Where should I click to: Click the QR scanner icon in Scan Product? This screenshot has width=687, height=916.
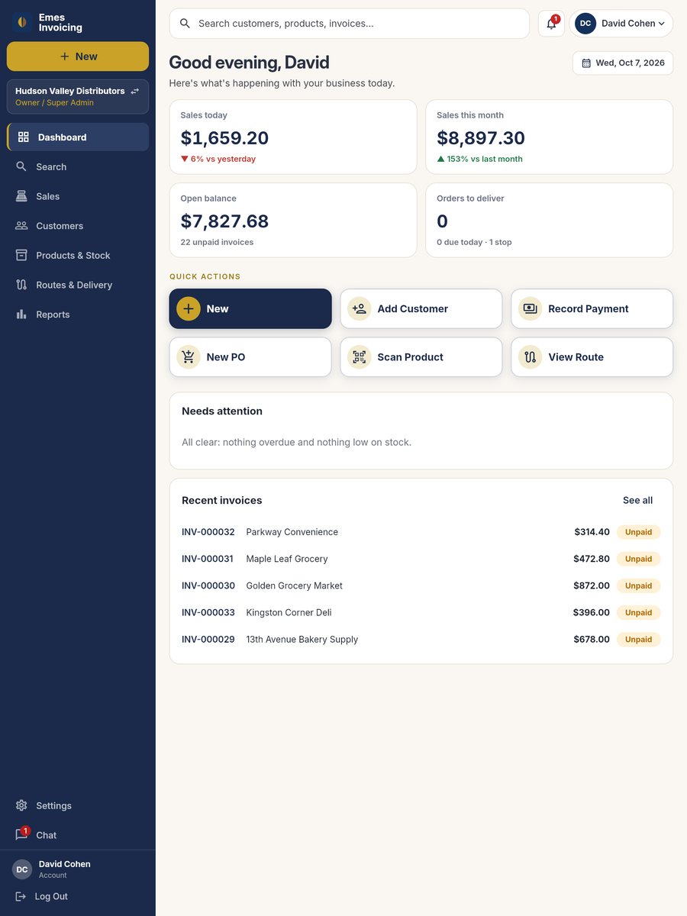(x=359, y=357)
